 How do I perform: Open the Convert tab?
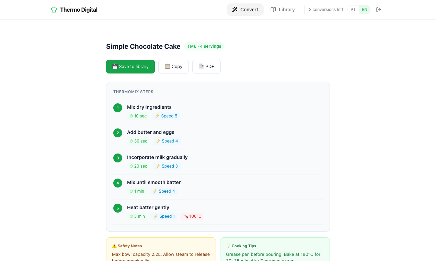pyautogui.click(x=245, y=10)
